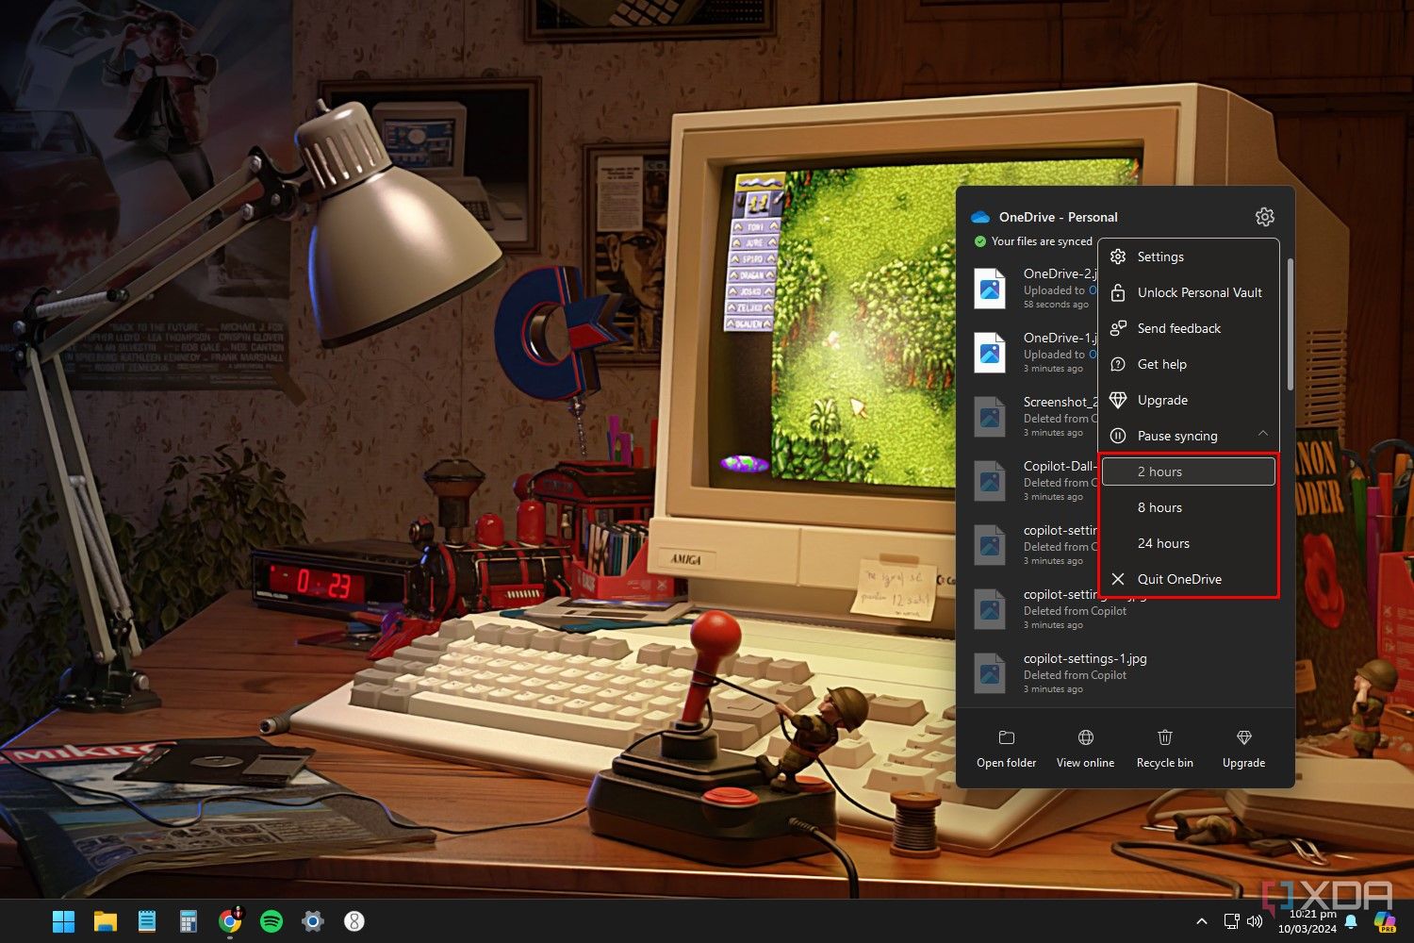Show hidden tray icons chevron

pyautogui.click(x=1201, y=921)
